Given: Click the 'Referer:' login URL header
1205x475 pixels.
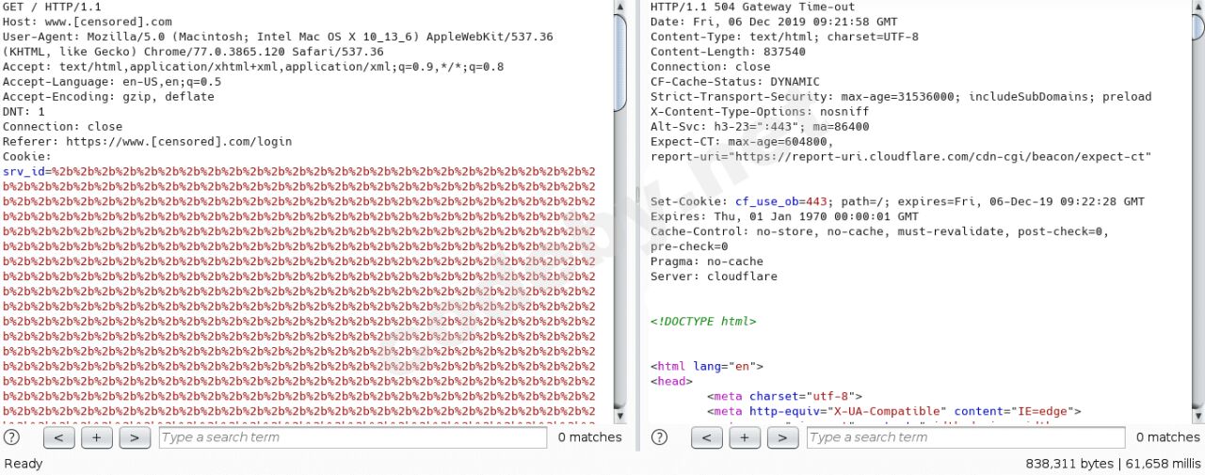Looking at the screenshot, I should tap(148, 142).
